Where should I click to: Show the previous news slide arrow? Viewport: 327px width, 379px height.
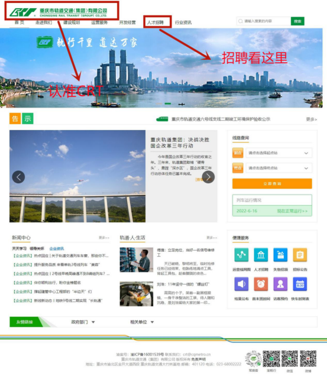coord(18,177)
